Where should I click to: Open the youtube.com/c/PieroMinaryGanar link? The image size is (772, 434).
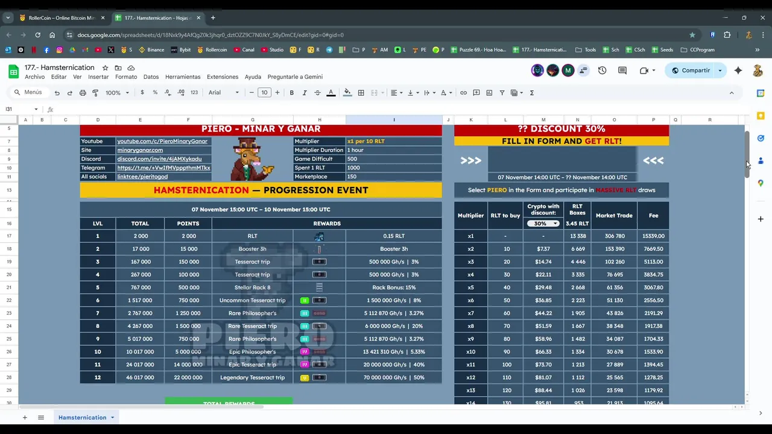[162, 141]
